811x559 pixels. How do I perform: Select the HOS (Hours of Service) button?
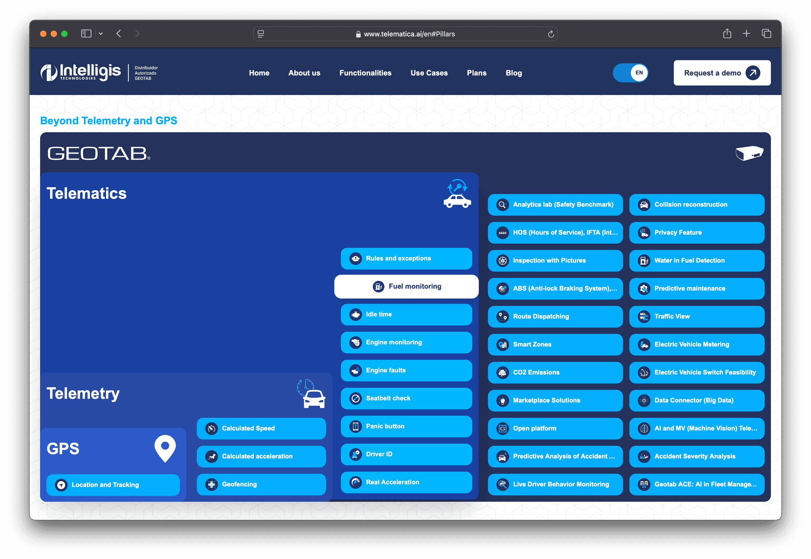[555, 233]
